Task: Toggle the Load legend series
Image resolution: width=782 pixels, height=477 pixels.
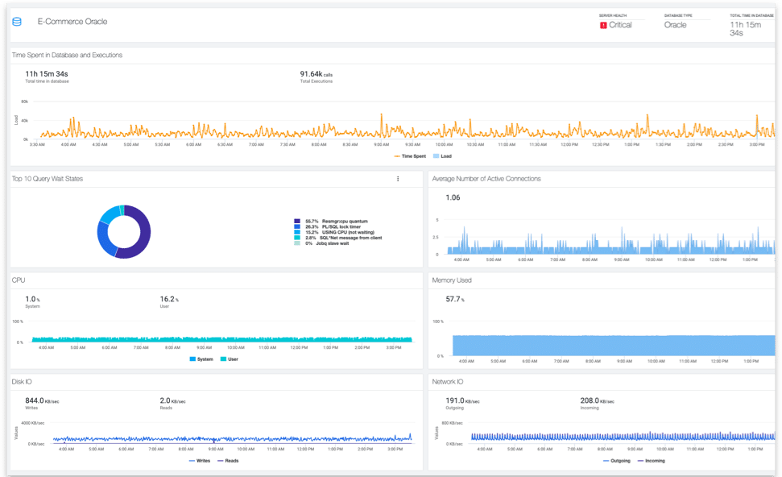Action: 442,156
